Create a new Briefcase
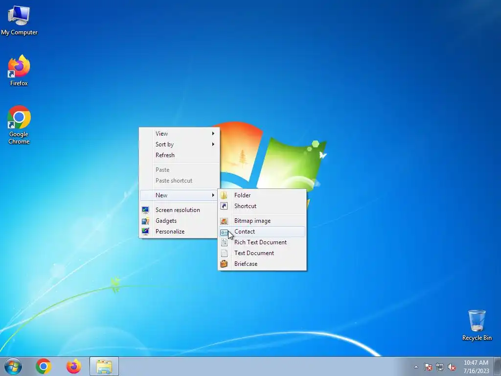This screenshot has height=376, width=501. point(262,264)
